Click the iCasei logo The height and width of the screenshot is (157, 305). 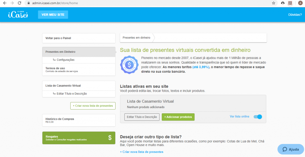pos(18,15)
